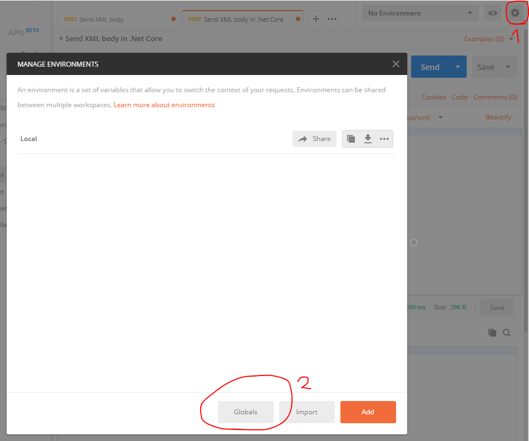Download the Local environment
The height and width of the screenshot is (441, 529).
[368, 139]
